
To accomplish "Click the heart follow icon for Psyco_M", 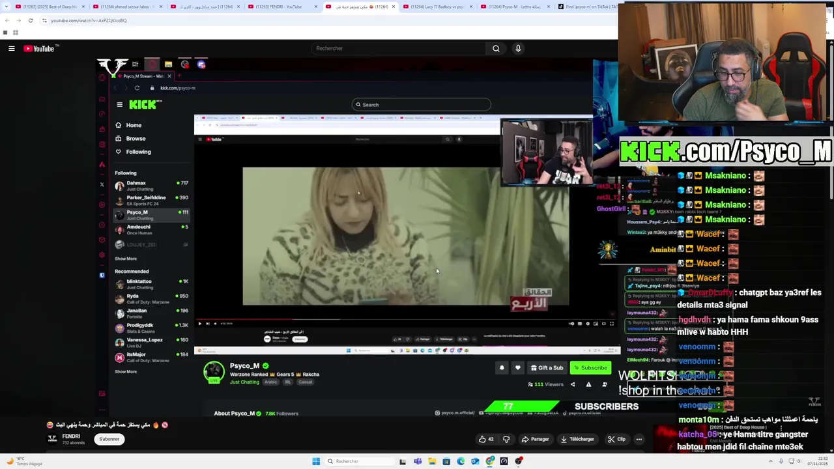I will click(518, 368).
